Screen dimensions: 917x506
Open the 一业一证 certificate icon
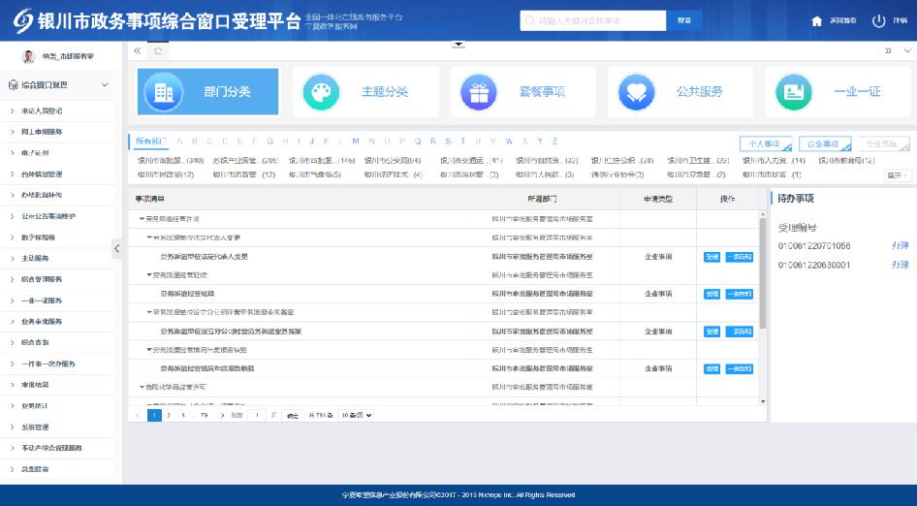click(794, 92)
